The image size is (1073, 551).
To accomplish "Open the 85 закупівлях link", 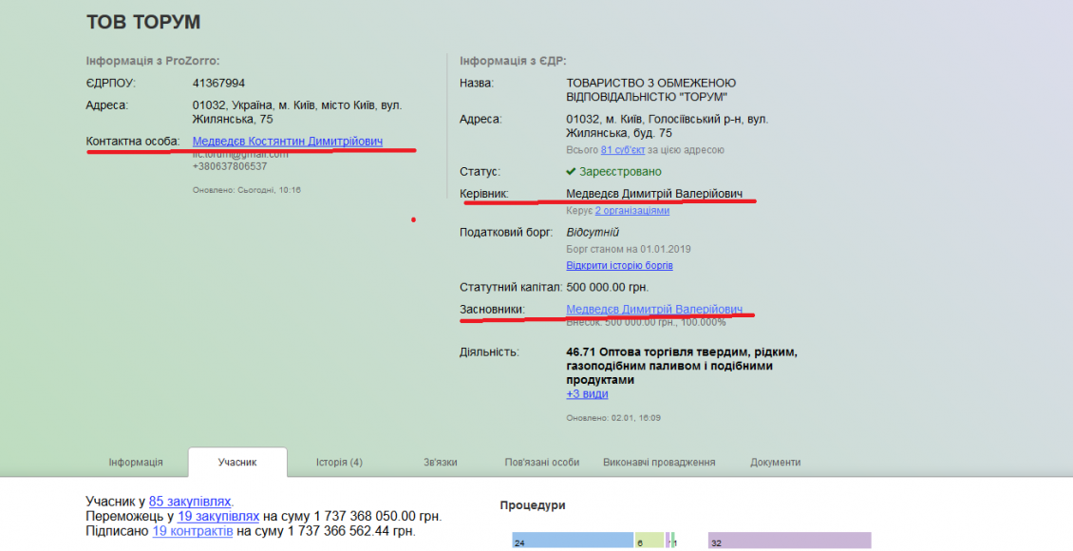I will point(190,502).
